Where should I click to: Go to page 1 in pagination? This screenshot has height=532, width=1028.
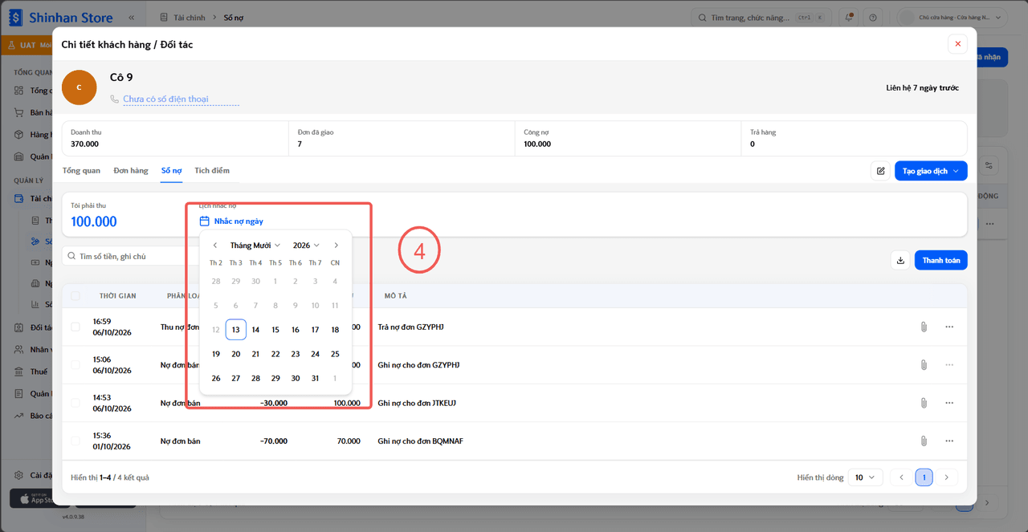(924, 477)
